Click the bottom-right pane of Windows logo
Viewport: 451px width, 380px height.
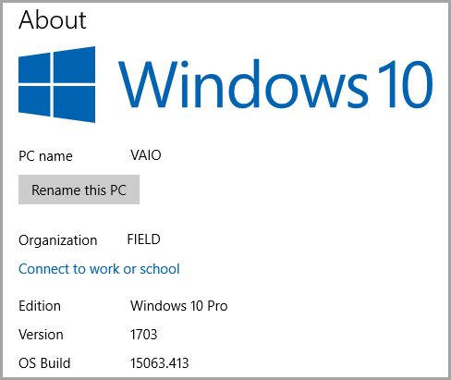pos(74,104)
